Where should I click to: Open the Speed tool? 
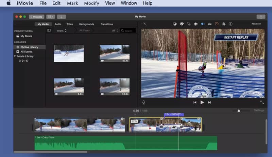pos(217,24)
